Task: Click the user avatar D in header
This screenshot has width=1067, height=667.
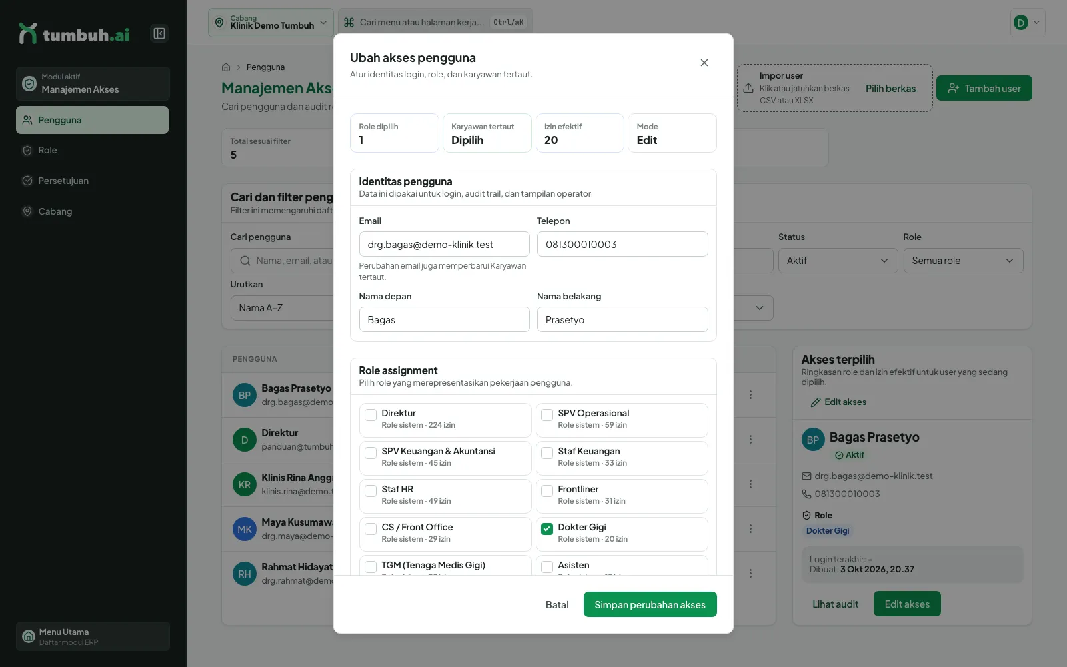Action: tap(1020, 23)
